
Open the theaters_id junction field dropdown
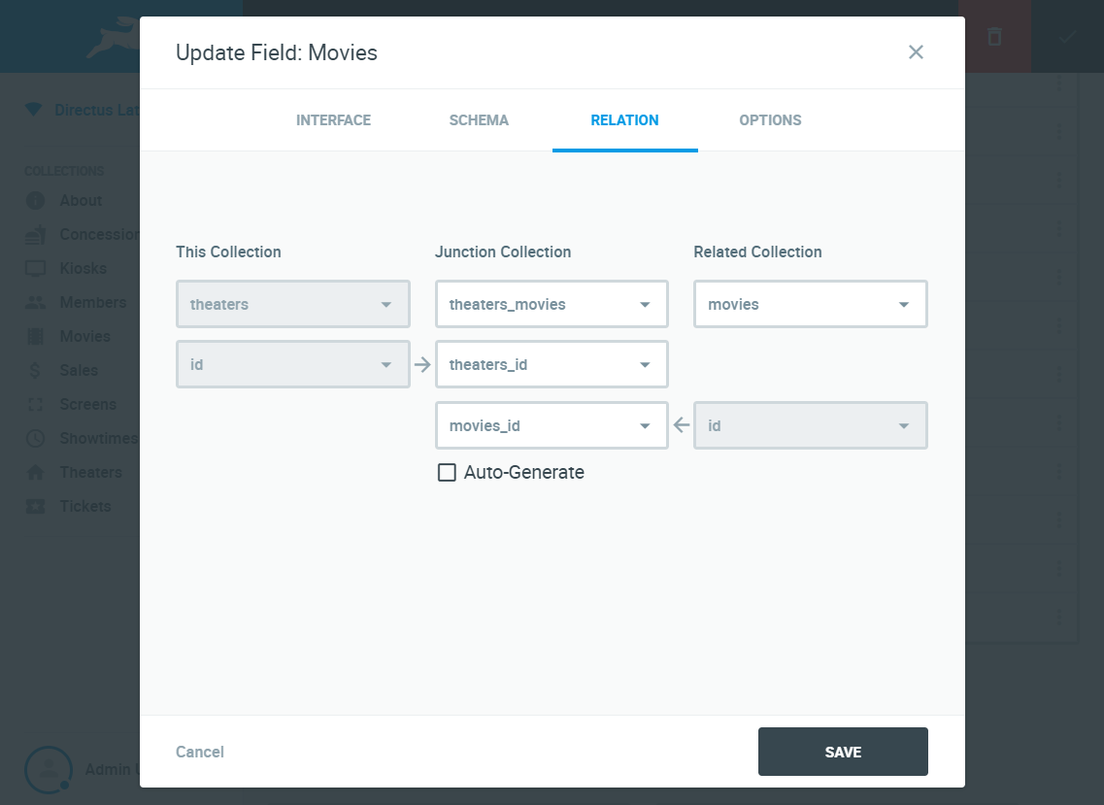[x=552, y=365]
